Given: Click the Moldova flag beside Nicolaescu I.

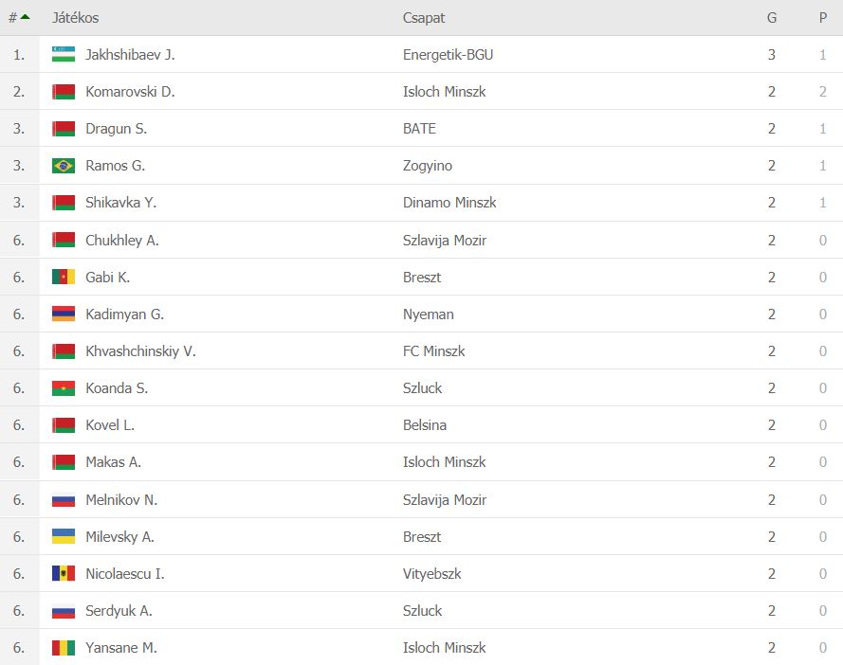Looking at the screenshot, I should point(64,573).
